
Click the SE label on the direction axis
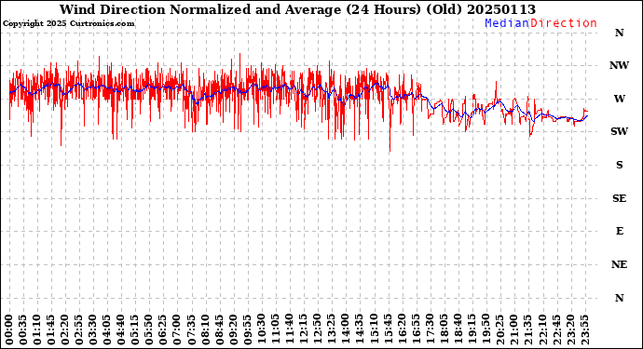pos(619,198)
